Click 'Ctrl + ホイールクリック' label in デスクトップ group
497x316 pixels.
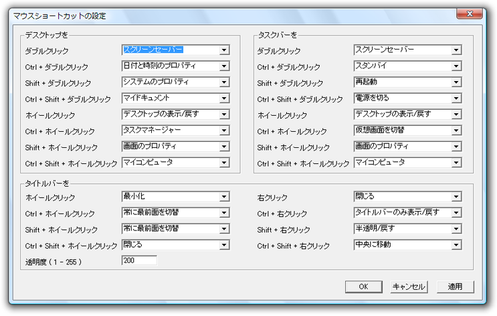point(60,132)
